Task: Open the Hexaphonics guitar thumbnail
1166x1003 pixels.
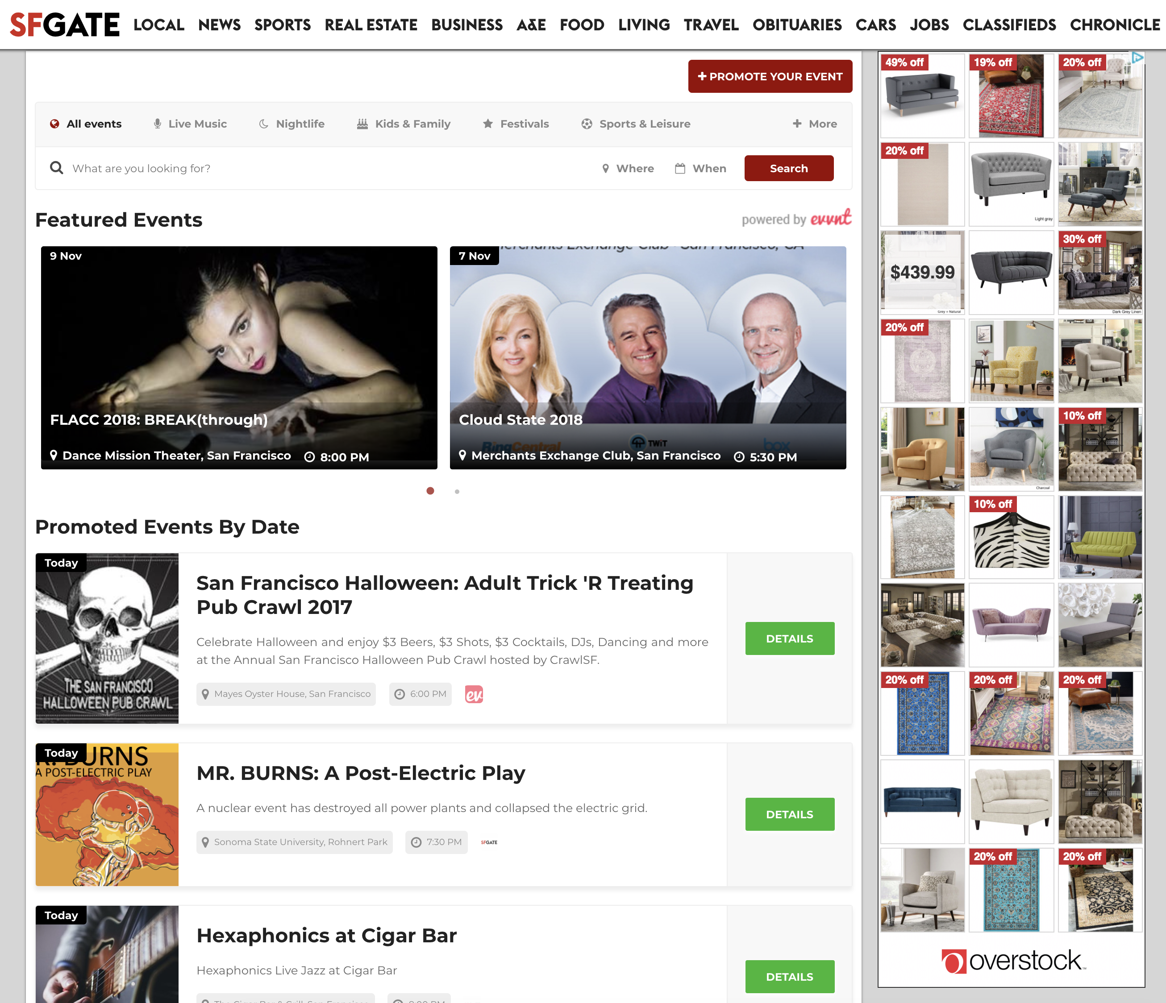Action: (x=107, y=954)
